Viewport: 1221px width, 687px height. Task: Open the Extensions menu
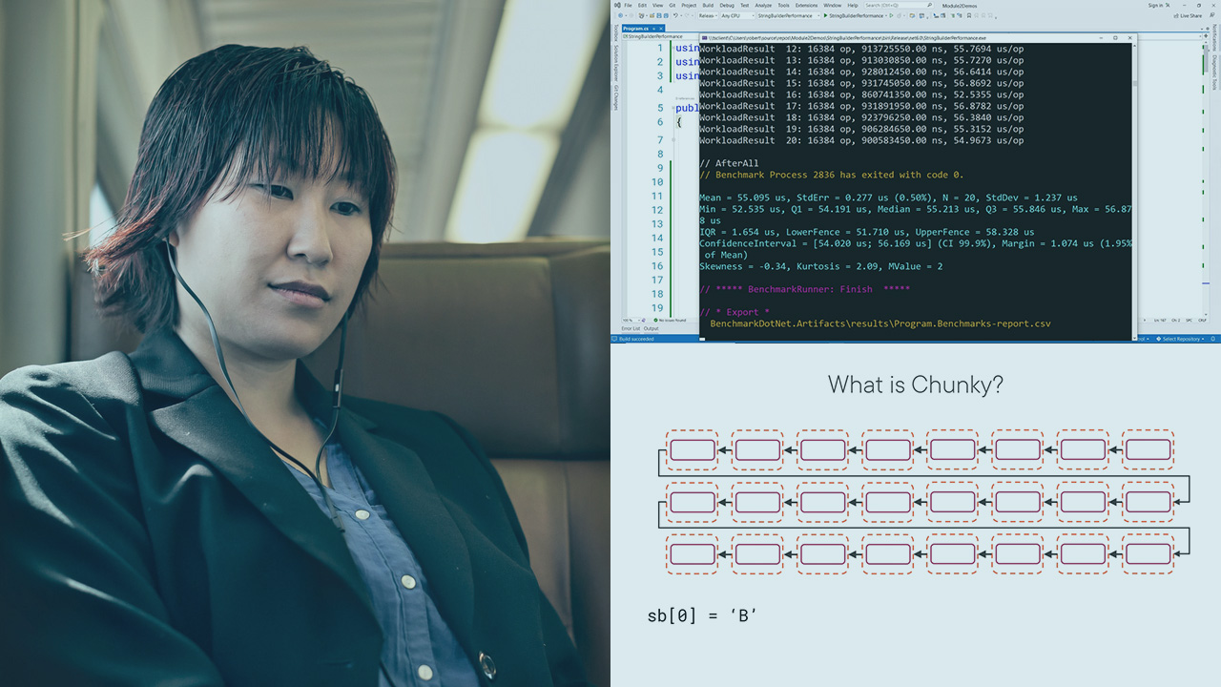point(808,5)
